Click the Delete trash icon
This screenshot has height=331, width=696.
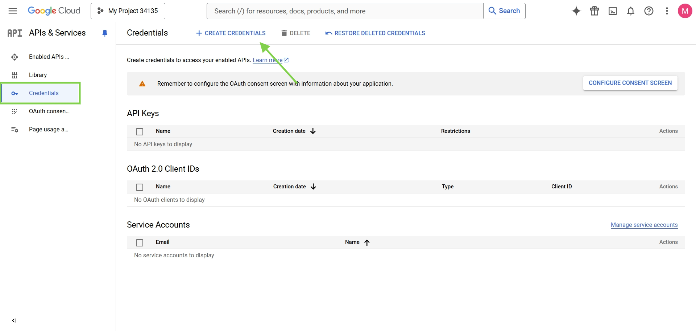point(284,33)
